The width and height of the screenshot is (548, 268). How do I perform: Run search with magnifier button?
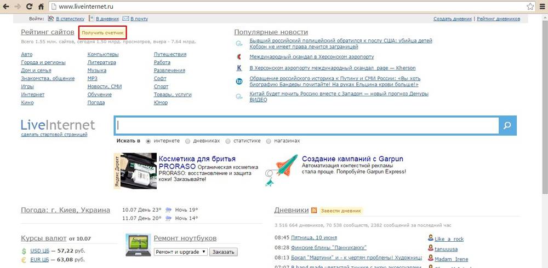click(507, 126)
